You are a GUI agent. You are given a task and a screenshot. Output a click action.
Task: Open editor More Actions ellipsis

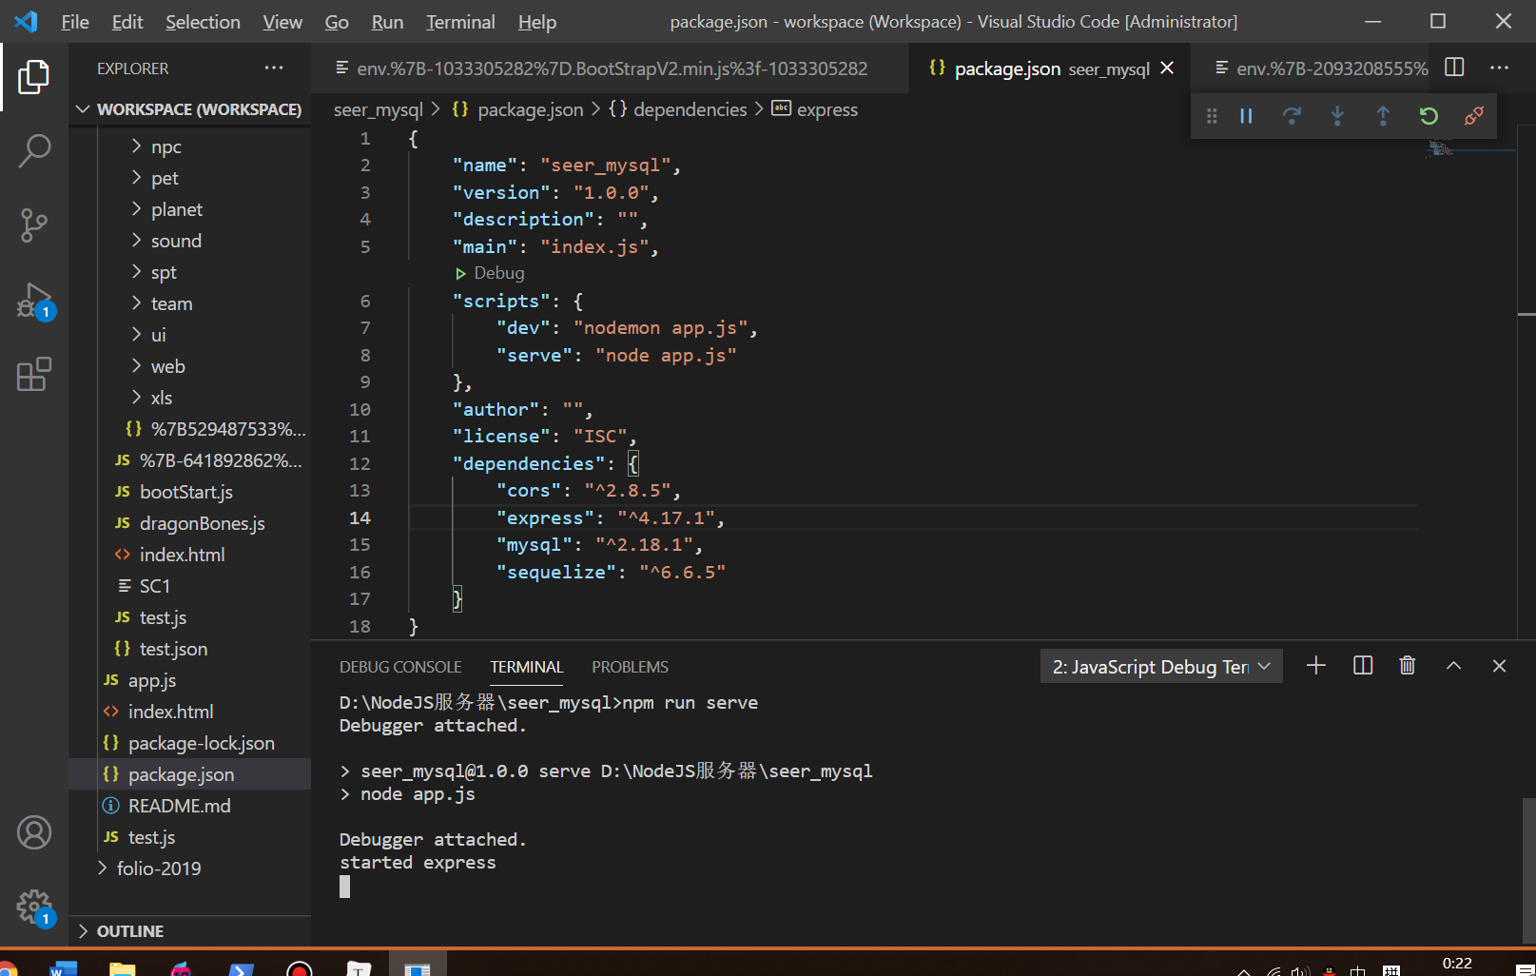coord(1500,68)
